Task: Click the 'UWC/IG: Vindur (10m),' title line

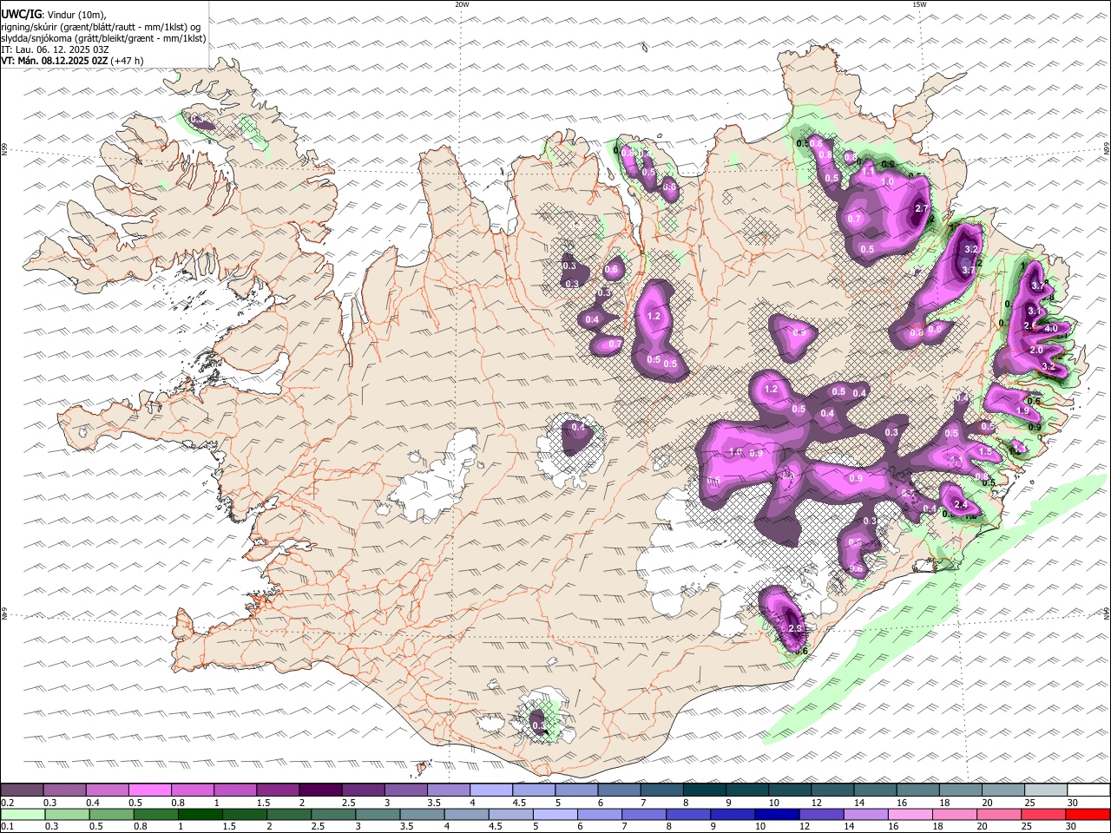Action: click(54, 15)
